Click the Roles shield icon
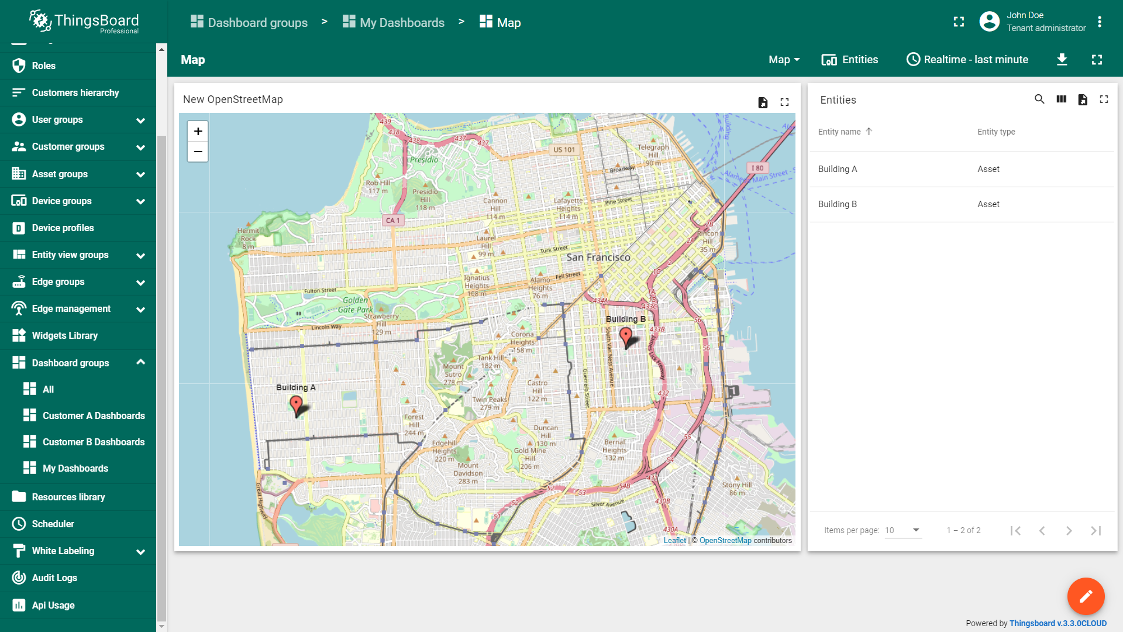The image size is (1123, 632). tap(19, 66)
